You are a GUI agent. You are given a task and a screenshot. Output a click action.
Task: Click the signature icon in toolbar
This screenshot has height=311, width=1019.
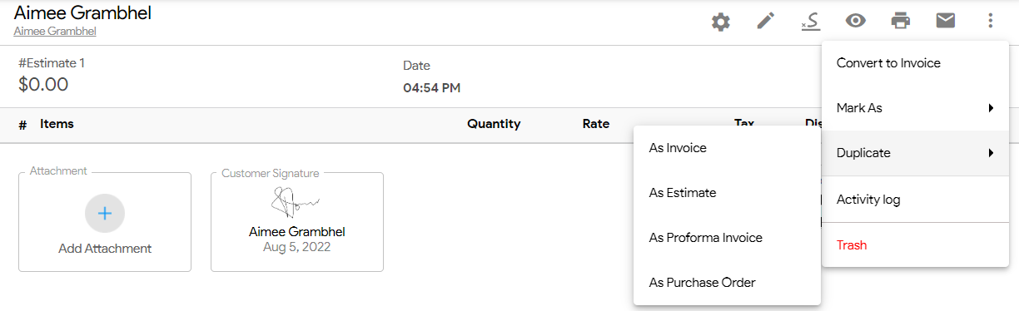[810, 22]
